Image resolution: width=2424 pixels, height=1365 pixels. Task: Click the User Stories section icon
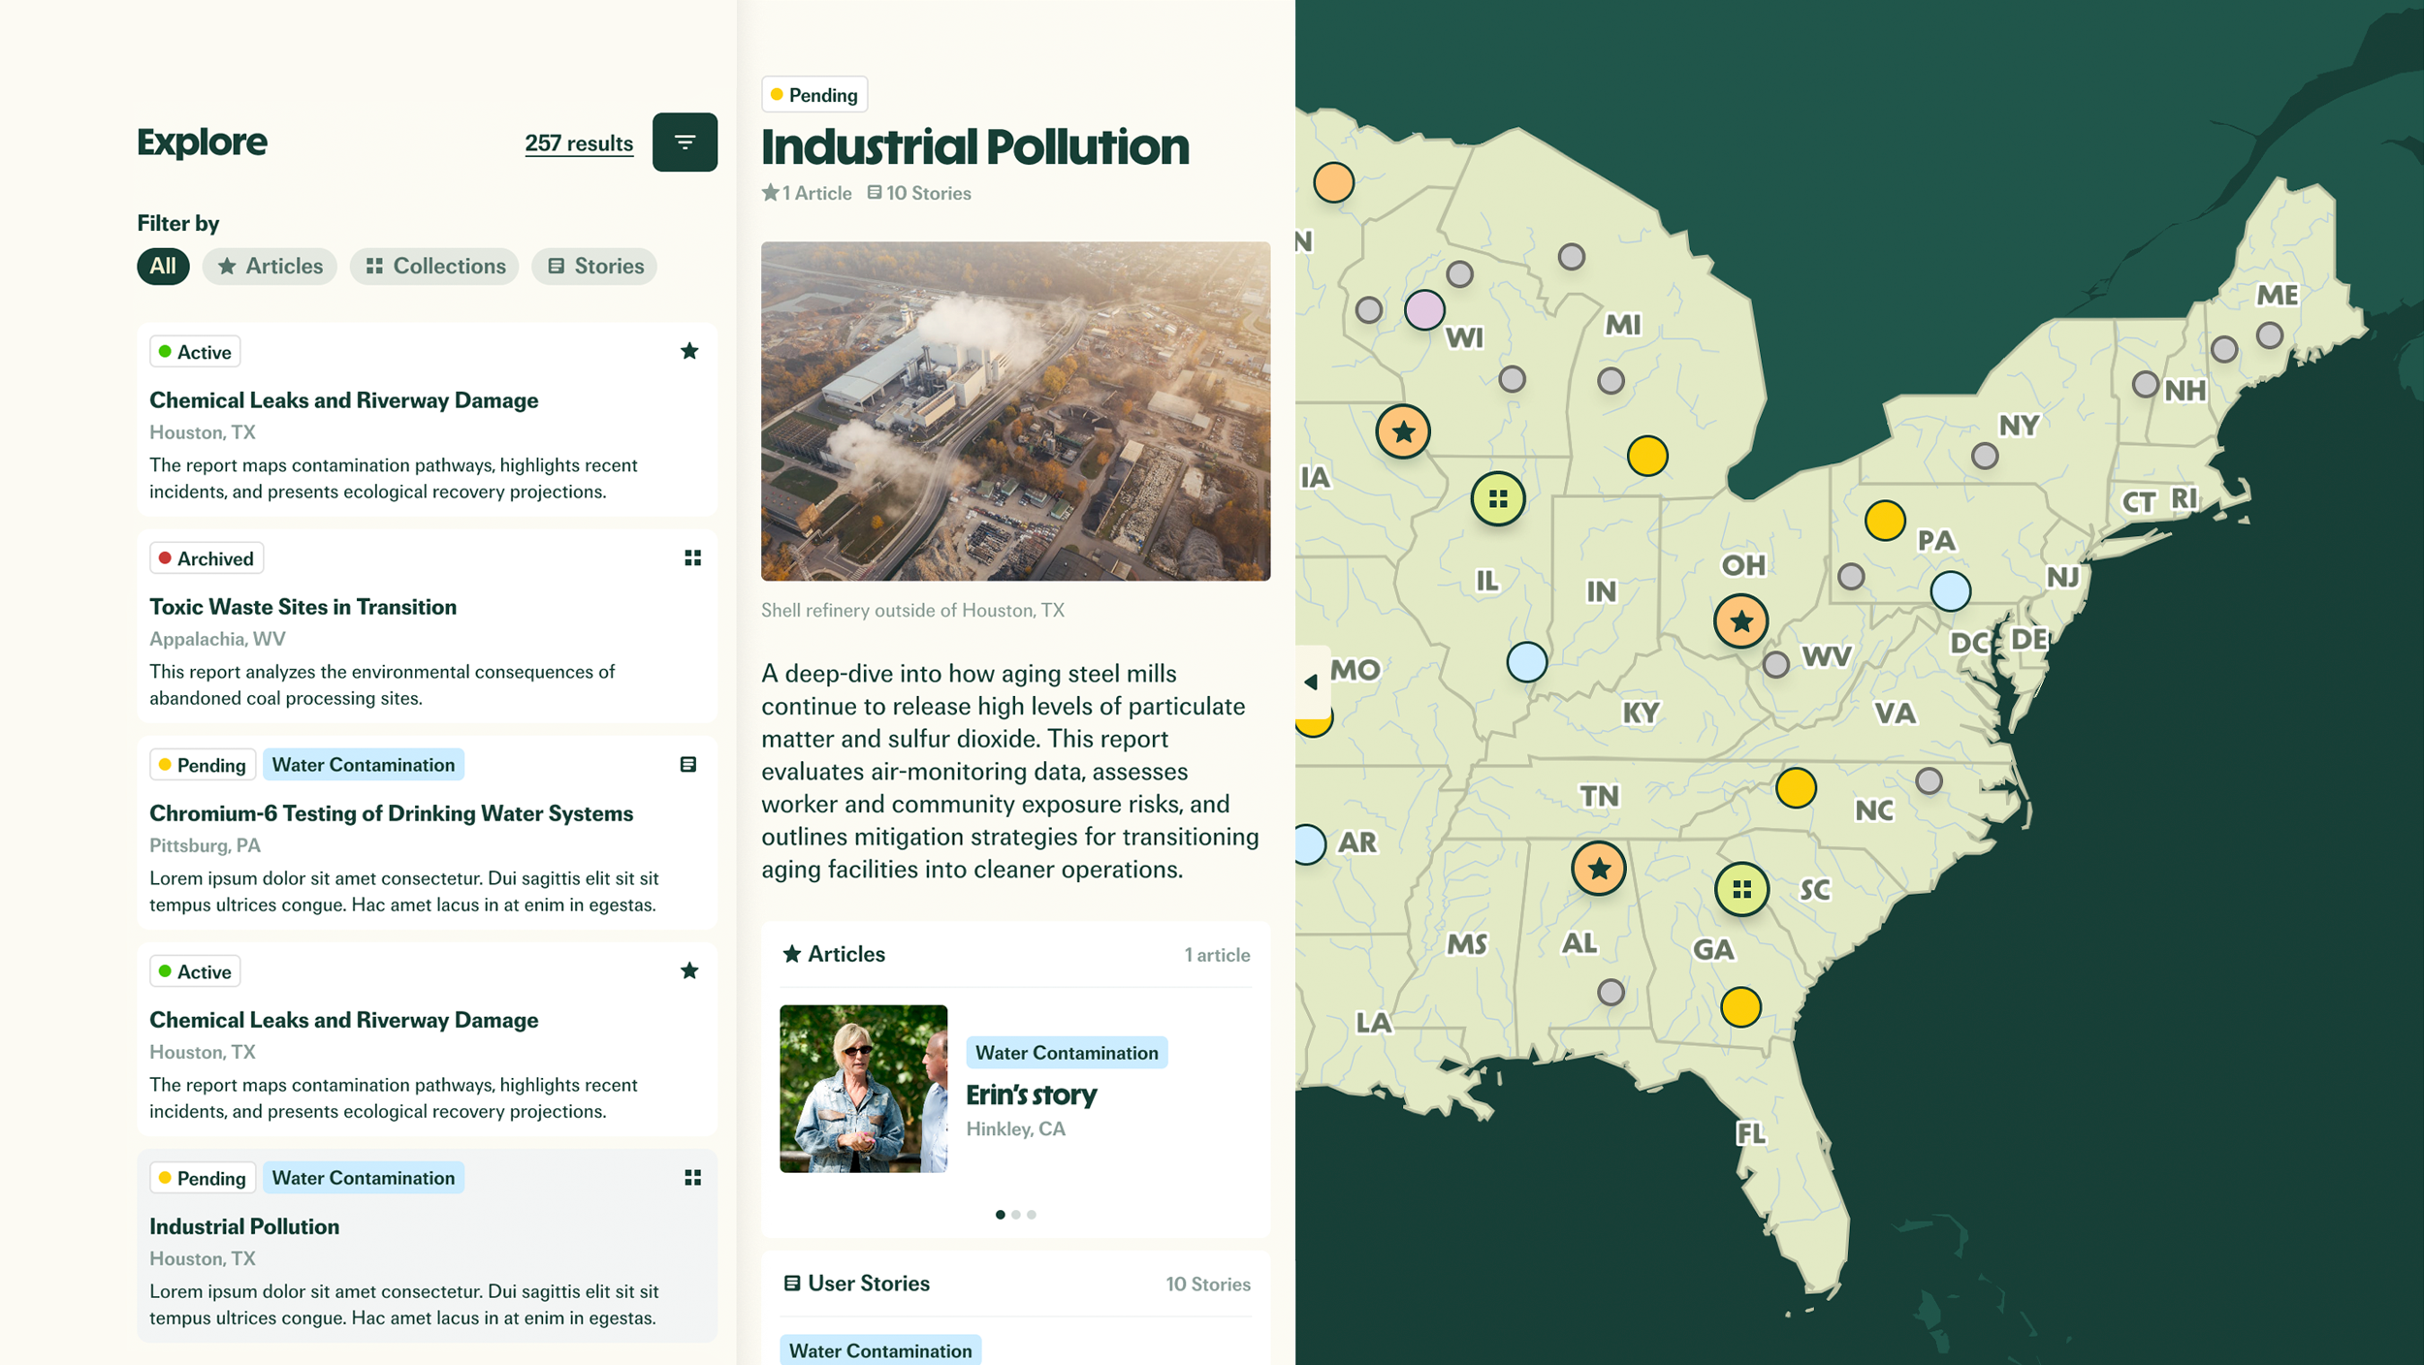click(792, 1284)
